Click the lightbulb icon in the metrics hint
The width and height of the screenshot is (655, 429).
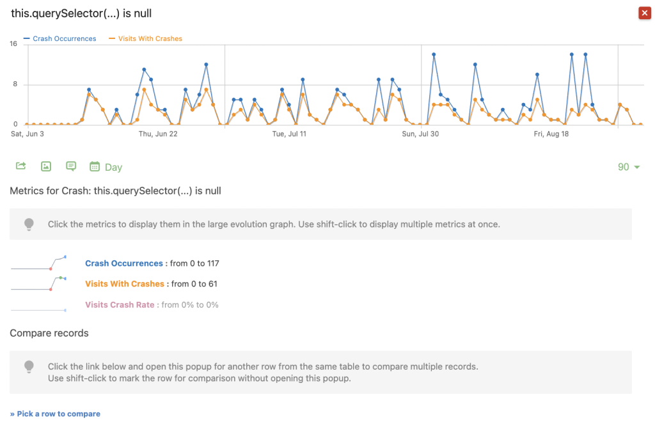tap(29, 224)
